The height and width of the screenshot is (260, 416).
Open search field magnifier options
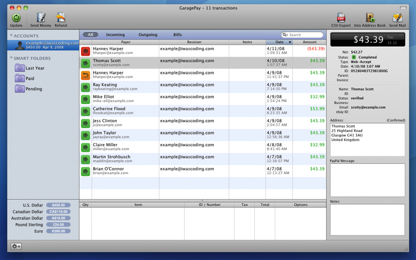point(285,35)
